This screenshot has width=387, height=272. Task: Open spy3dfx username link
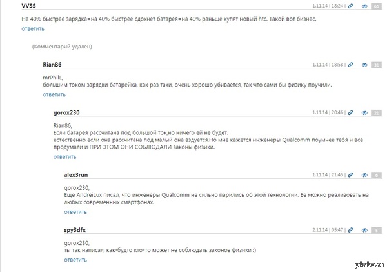click(75, 229)
